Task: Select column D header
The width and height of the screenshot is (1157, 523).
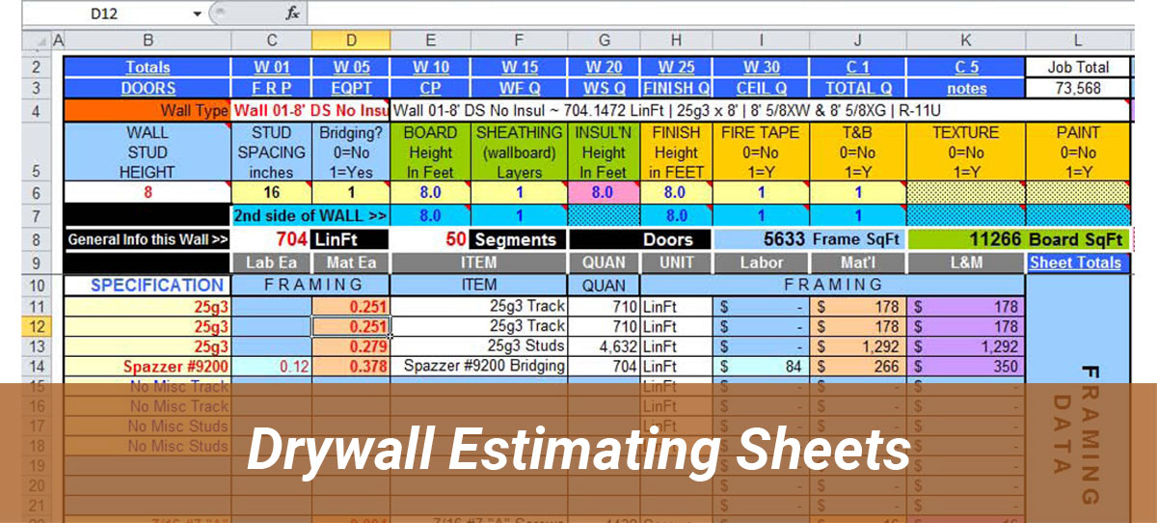Action: pos(351,41)
